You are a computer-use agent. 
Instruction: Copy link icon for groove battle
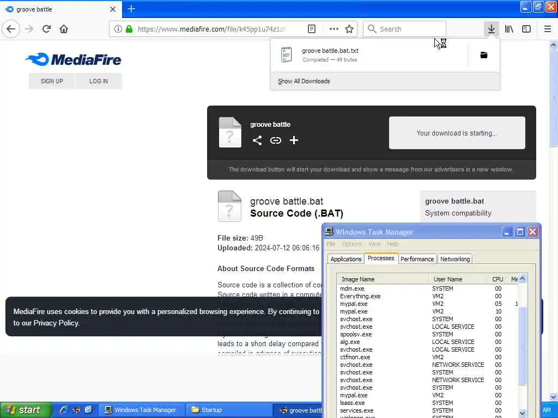[275, 140]
